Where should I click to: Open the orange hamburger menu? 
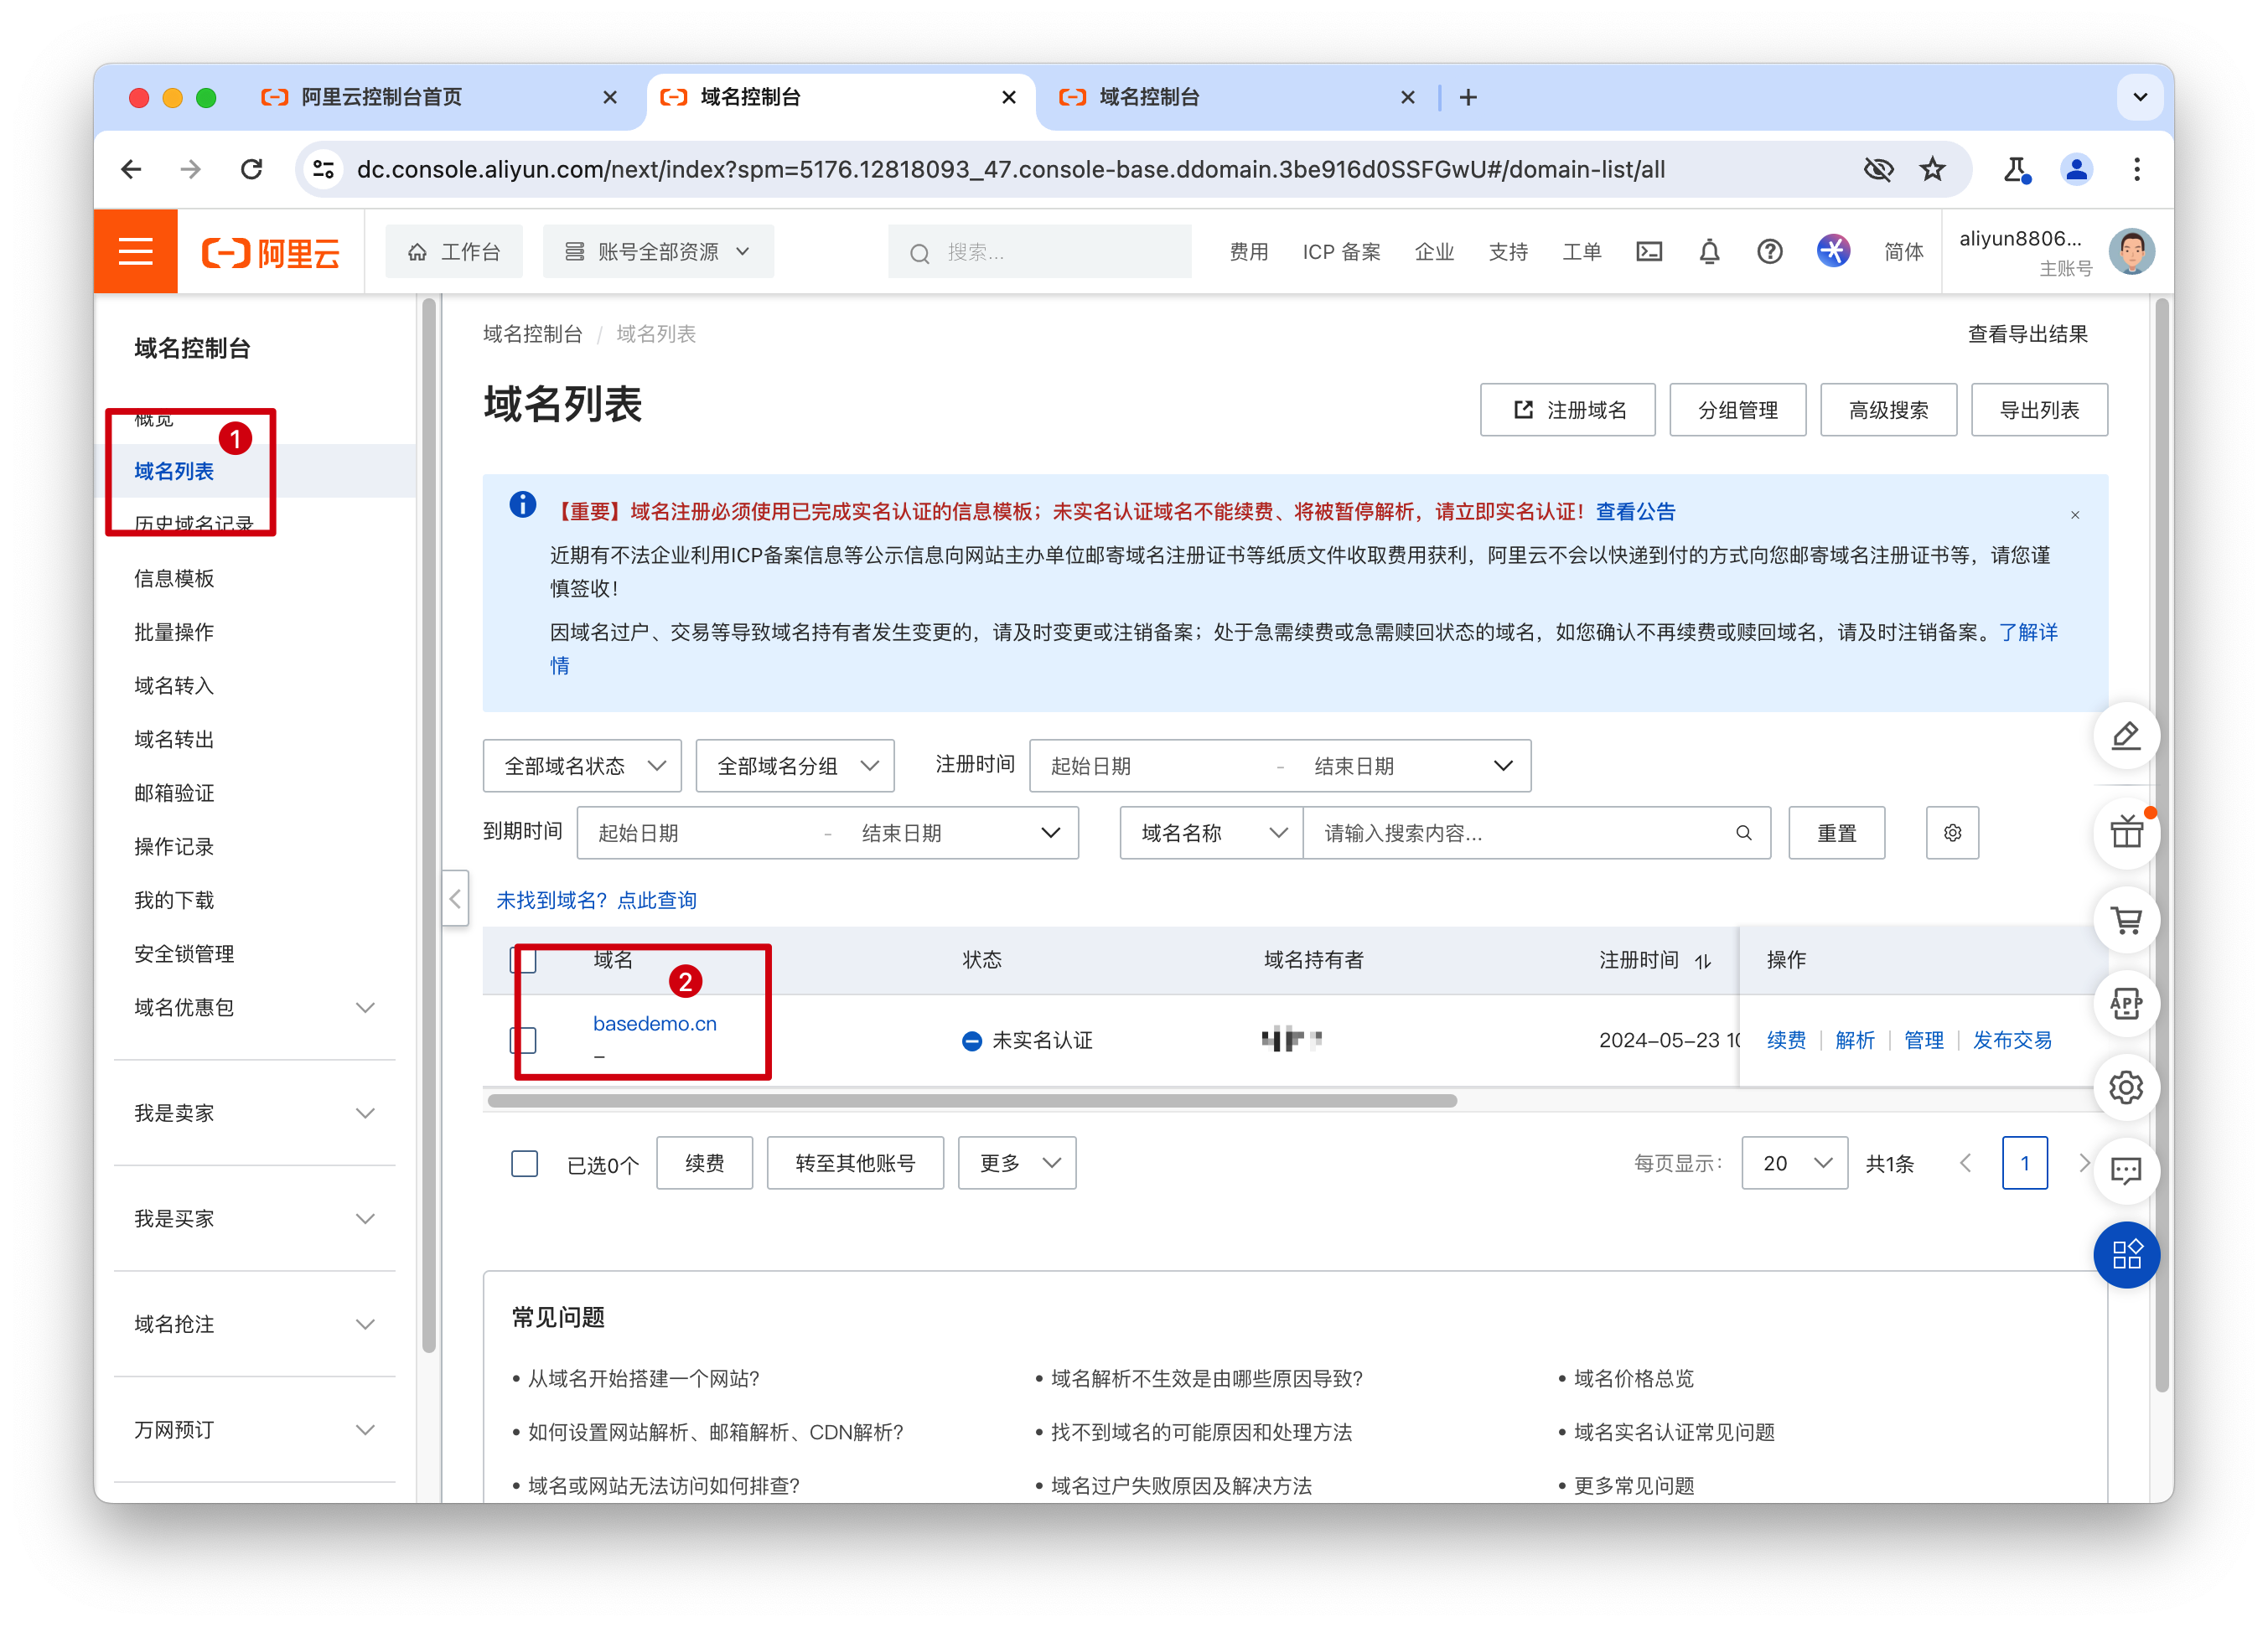tap(135, 251)
